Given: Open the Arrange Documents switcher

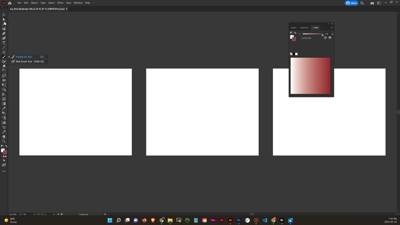Looking at the screenshot, I should click(x=372, y=3).
